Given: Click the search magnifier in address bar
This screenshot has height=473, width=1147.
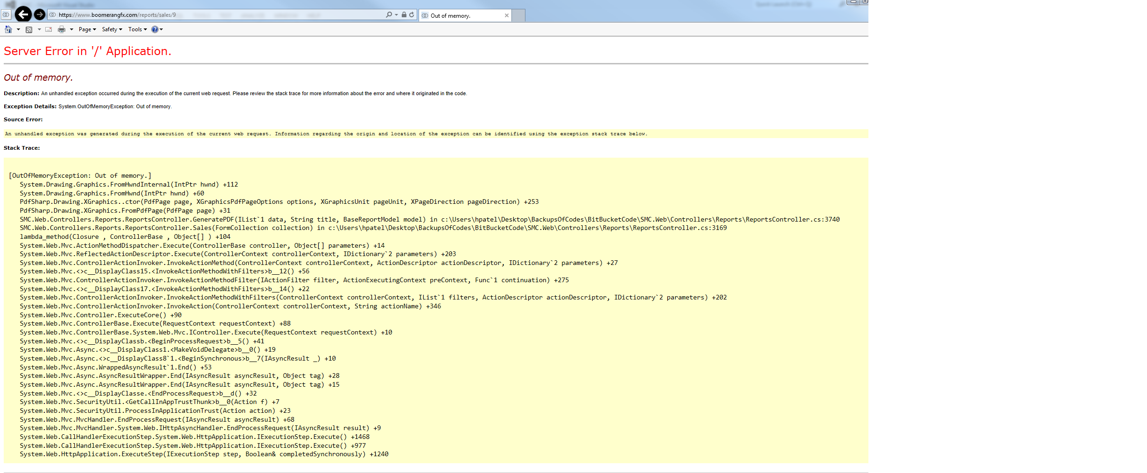Looking at the screenshot, I should point(389,15).
